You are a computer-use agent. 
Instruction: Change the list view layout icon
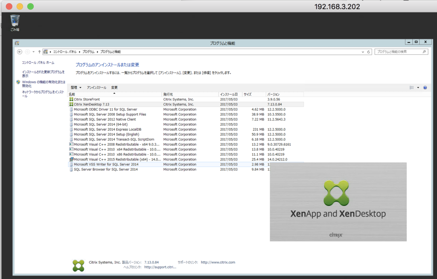click(x=412, y=88)
